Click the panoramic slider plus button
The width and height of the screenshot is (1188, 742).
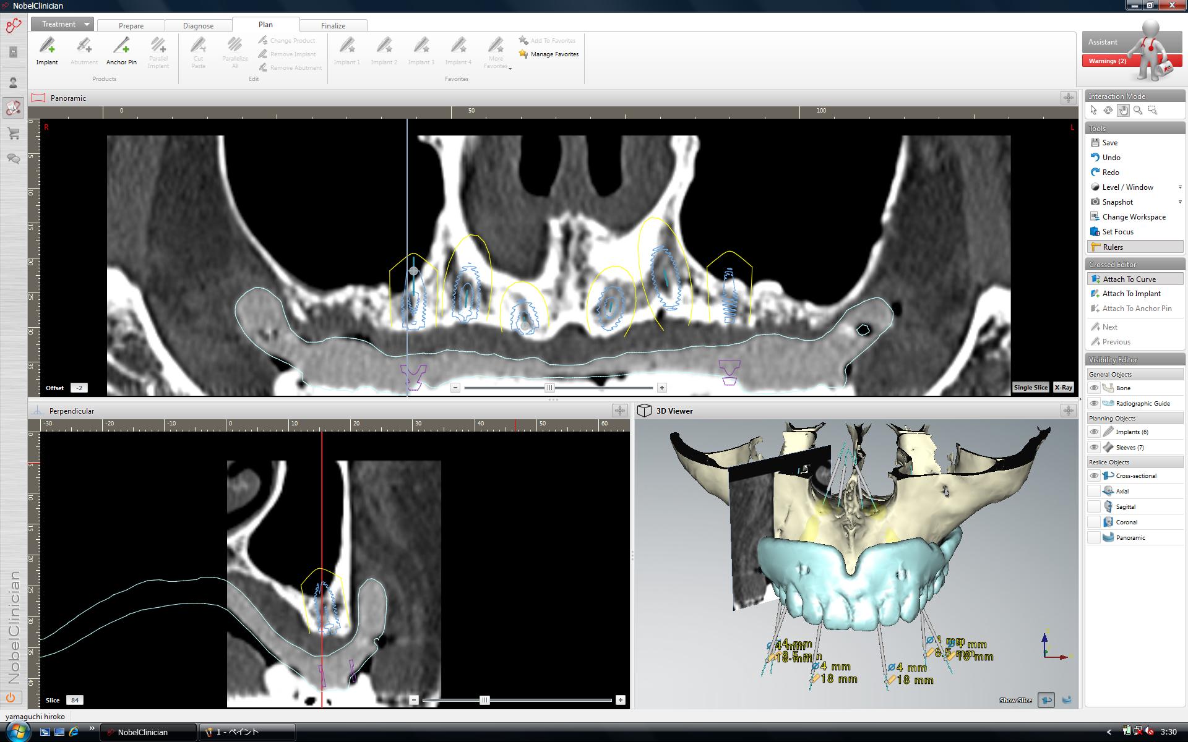662,388
